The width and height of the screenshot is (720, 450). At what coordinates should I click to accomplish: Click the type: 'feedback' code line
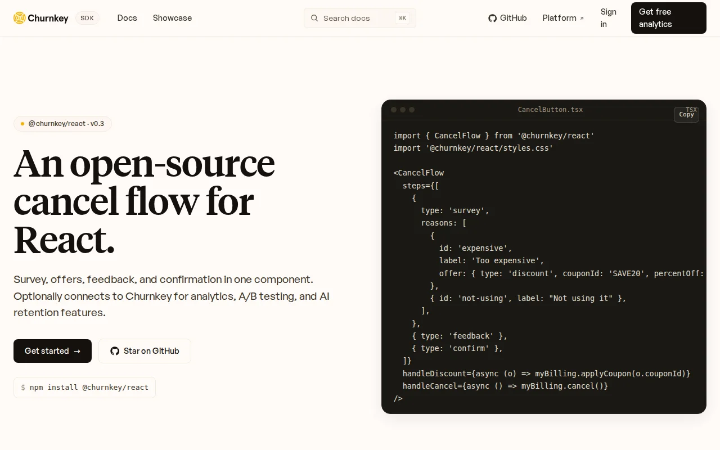coord(460,336)
